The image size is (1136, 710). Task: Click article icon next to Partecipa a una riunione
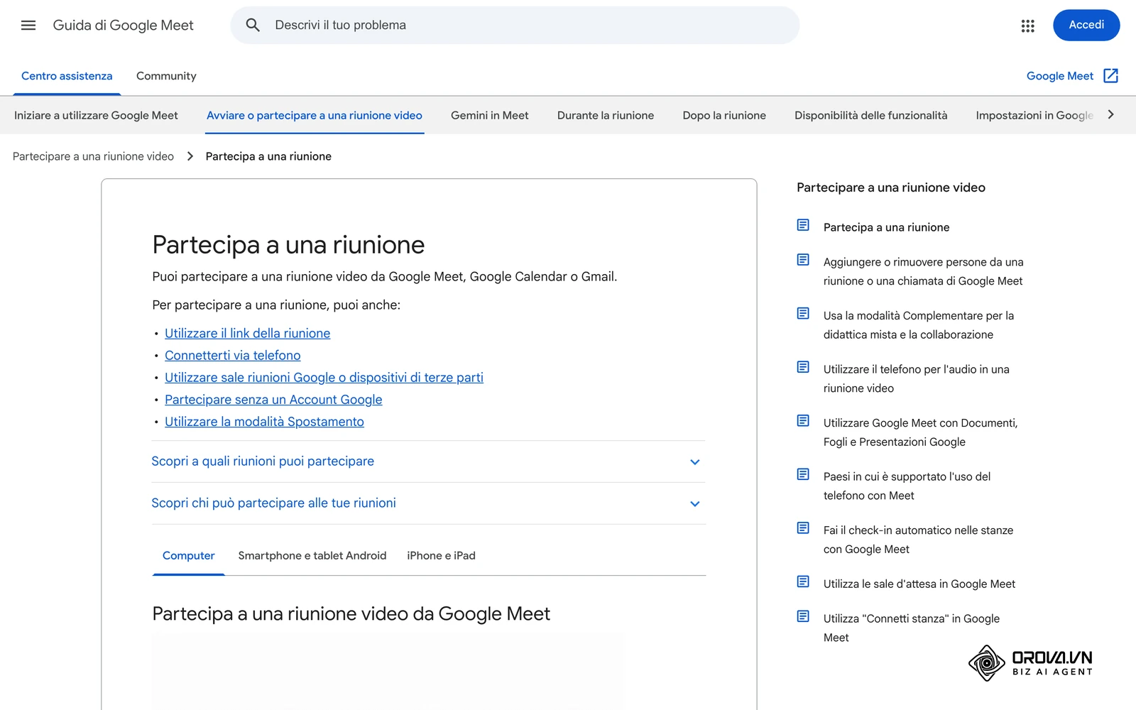(803, 225)
